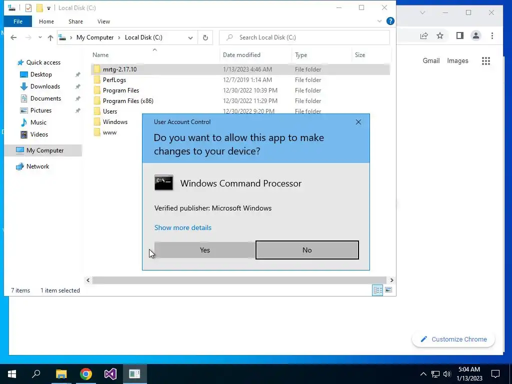Click Customize Chrome button

(x=453, y=339)
